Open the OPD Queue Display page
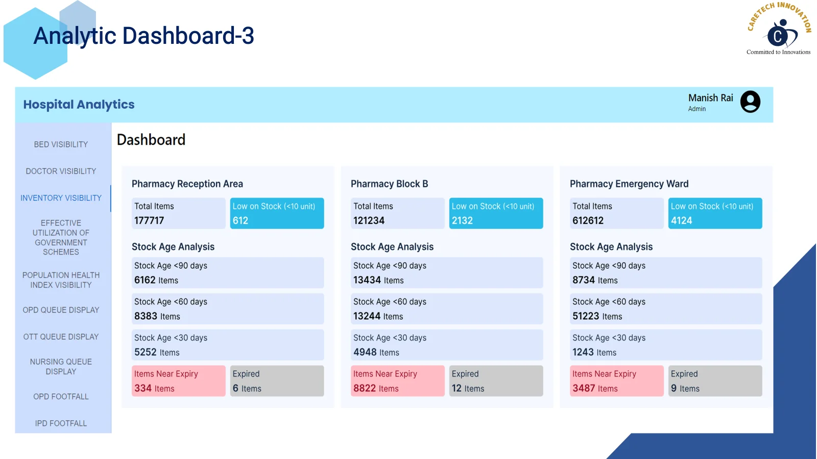Screen dimensions: 817x459 (x=61, y=310)
